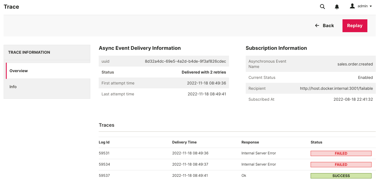The width and height of the screenshot is (378, 186).
Task: Click the green SUCCESS status badge
Action: (x=341, y=176)
